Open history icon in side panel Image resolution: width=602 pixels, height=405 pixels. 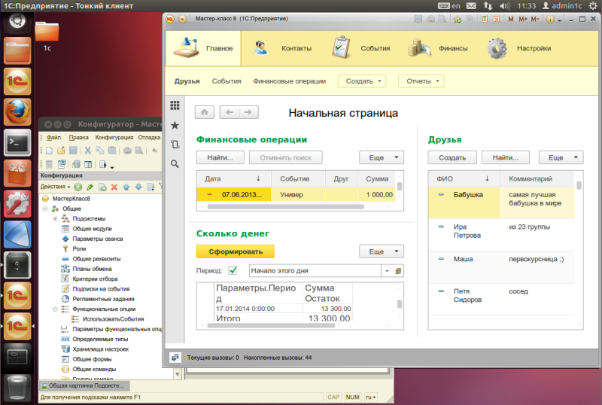pos(175,145)
